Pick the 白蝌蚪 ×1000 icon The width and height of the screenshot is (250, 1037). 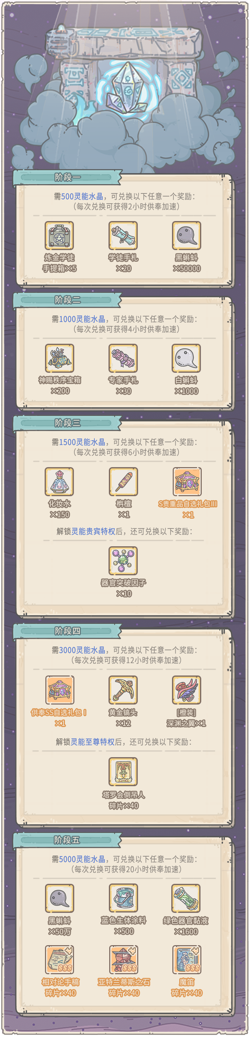(187, 358)
